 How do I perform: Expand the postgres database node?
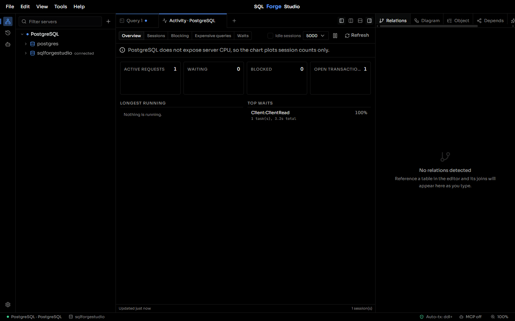(26, 44)
